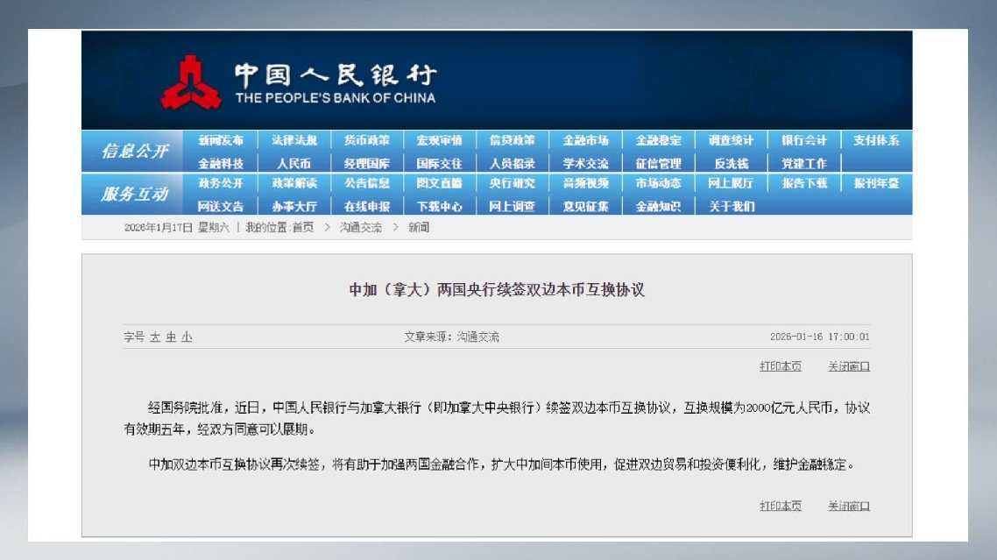Click the bottom 关闭窗口 link below article

pyautogui.click(x=848, y=506)
